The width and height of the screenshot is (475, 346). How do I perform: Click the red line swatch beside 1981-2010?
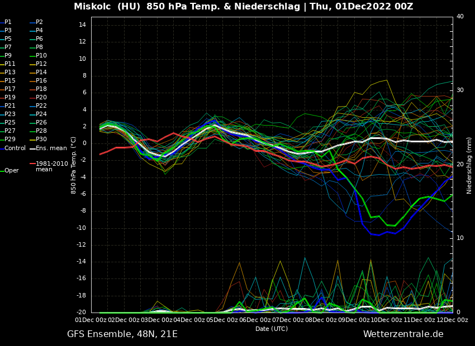(32, 164)
